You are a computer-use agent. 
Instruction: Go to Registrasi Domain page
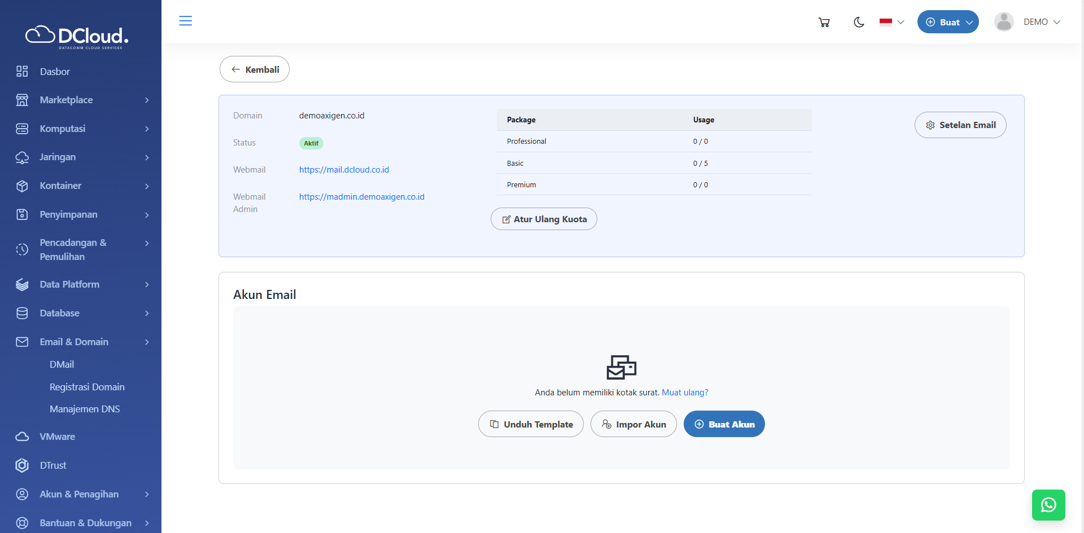87,387
